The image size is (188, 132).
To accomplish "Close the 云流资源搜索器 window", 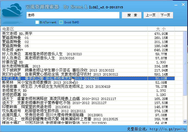I will click(183, 5).
